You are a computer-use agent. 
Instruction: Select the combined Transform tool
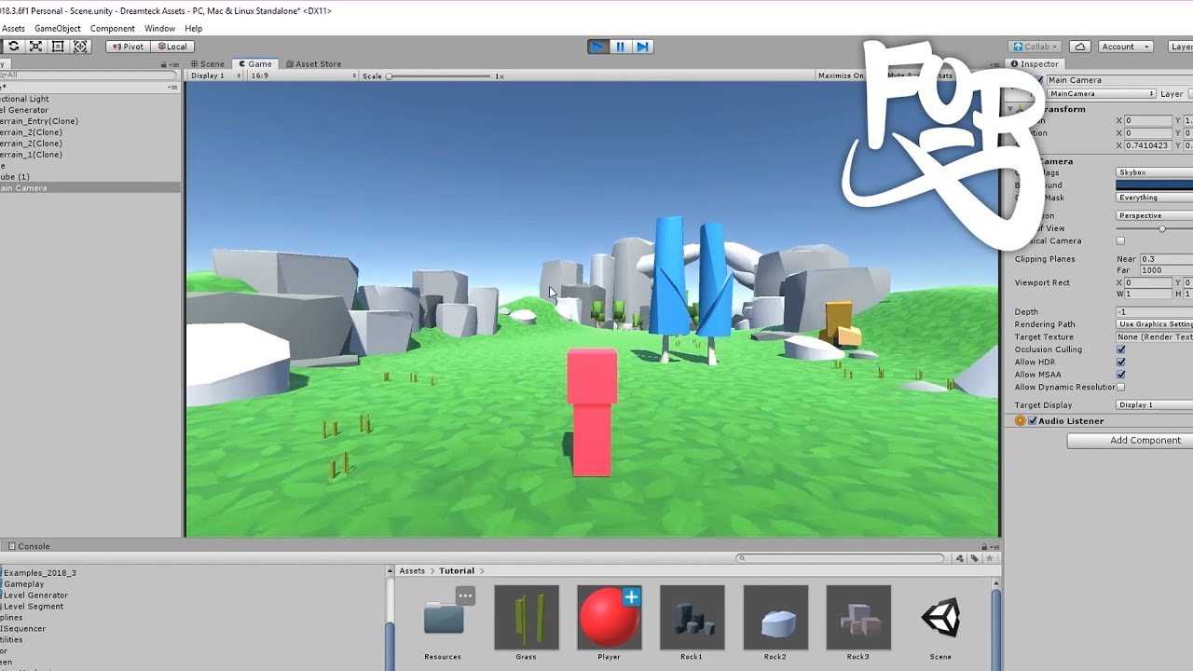[80, 47]
